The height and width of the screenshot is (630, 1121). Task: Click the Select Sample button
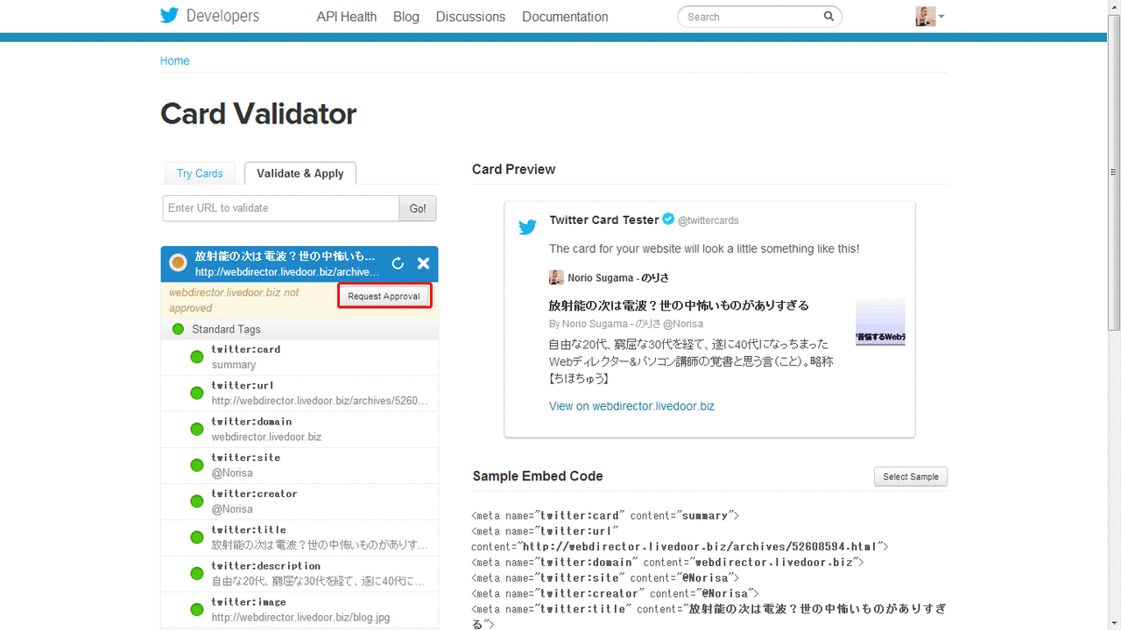click(911, 477)
